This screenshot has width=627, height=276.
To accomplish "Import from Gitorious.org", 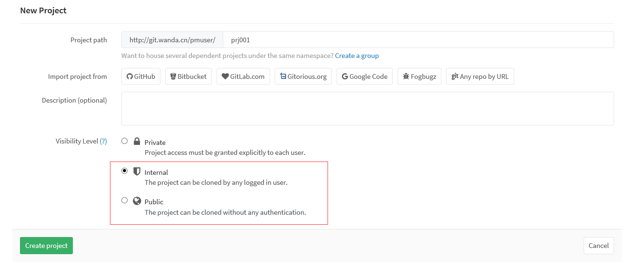I will click(303, 76).
